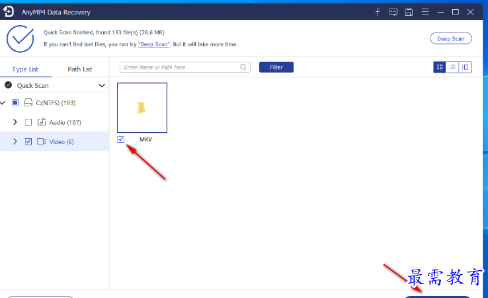488x298 pixels.
Task: Click the Audio music note icon
Action: (x=42, y=122)
